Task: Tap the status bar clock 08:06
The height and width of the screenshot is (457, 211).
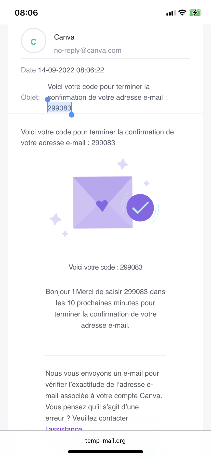Action: tap(26, 13)
